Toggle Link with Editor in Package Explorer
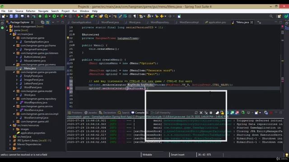 [47, 22]
